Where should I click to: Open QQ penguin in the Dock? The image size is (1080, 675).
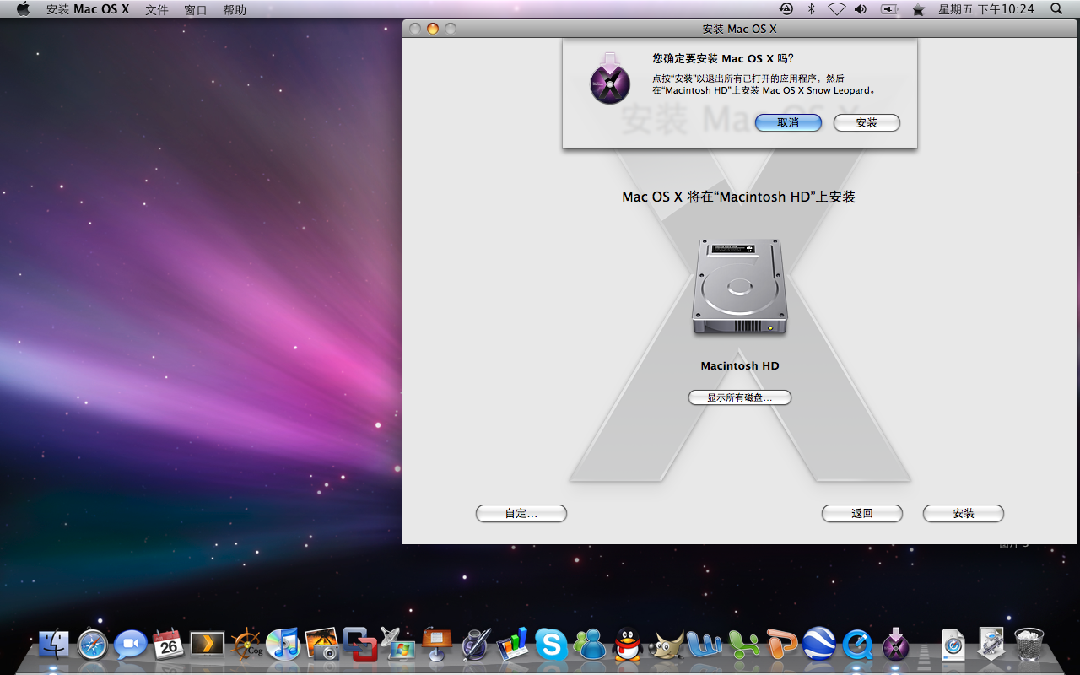point(628,645)
